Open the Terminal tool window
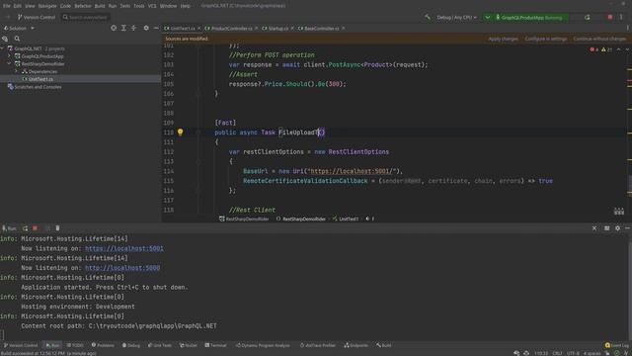 pyautogui.click(x=215, y=345)
